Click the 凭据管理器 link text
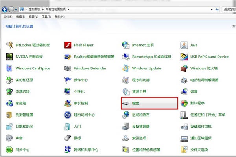 tap(24, 115)
